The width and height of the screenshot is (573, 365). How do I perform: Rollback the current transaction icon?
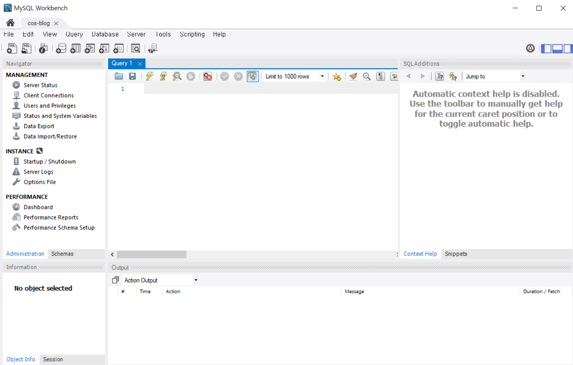[238, 76]
